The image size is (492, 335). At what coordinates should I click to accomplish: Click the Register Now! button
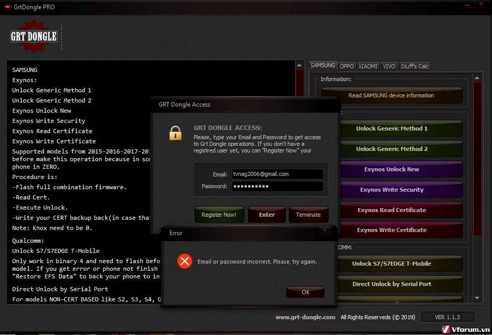219,215
